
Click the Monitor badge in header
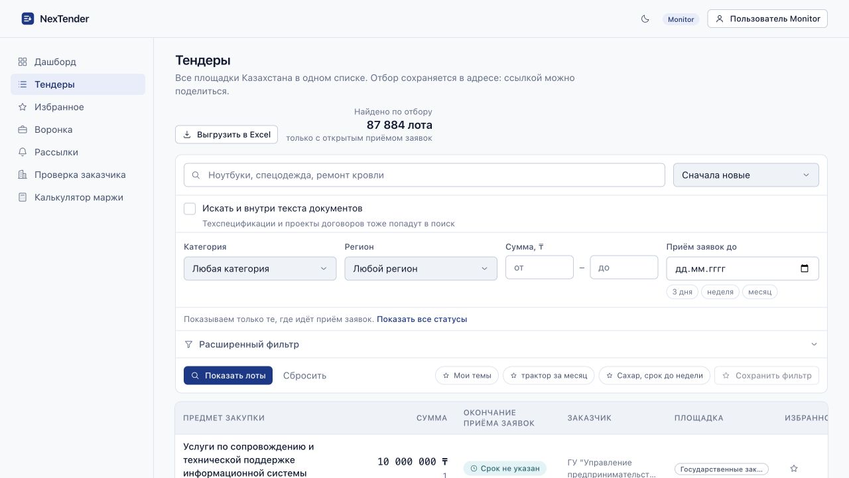(x=681, y=19)
